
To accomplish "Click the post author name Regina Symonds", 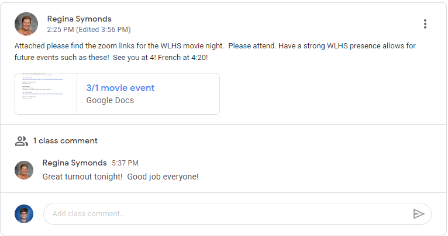I will pyautogui.click(x=79, y=19).
